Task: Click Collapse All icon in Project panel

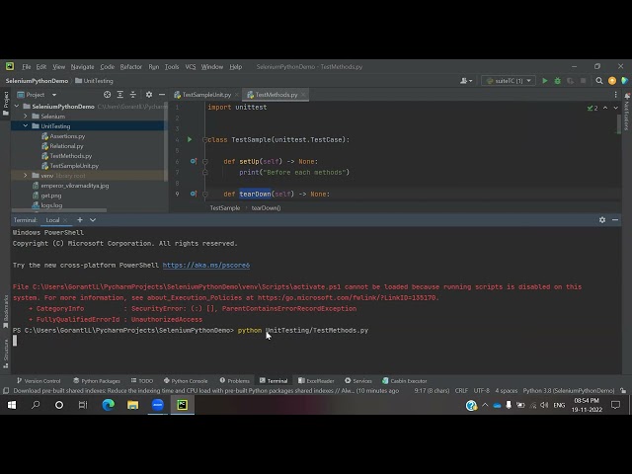Action: pos(133,95)
